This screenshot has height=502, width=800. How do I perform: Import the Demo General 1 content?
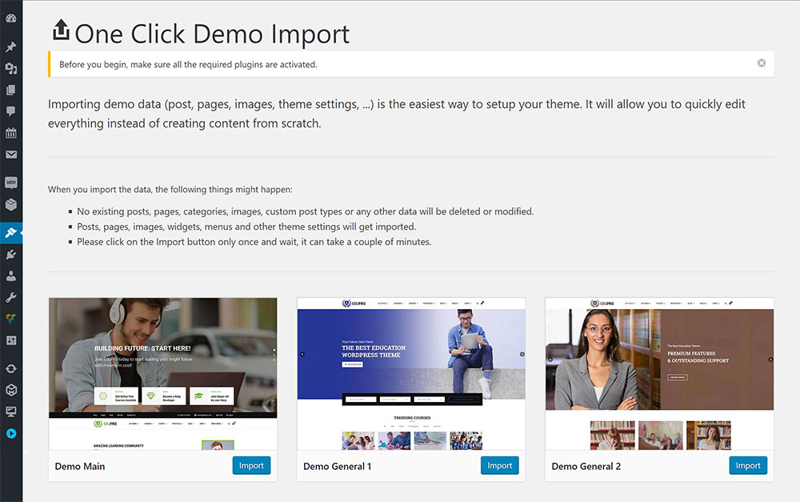point(499,465)
